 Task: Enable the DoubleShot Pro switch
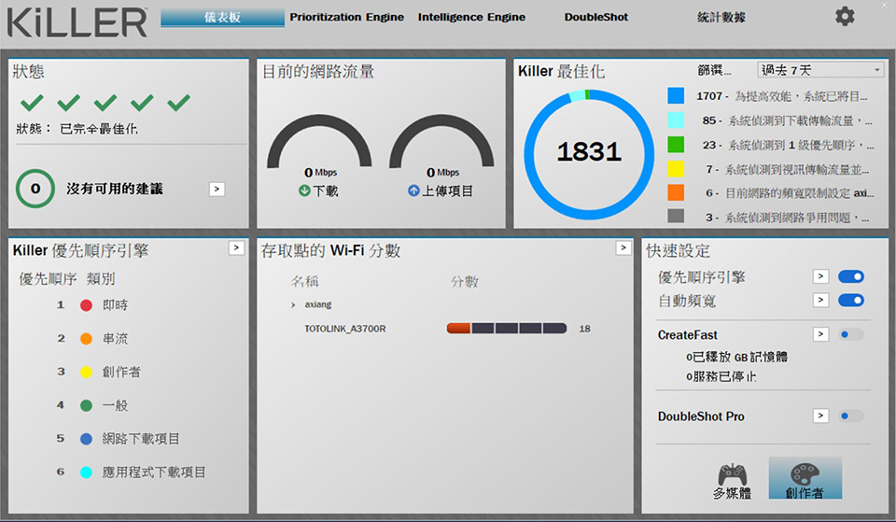851,416
